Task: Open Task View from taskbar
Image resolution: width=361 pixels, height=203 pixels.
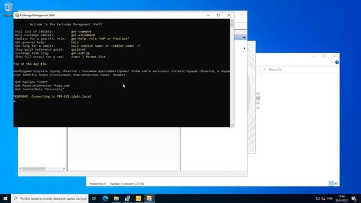Action: click(94, 198)
